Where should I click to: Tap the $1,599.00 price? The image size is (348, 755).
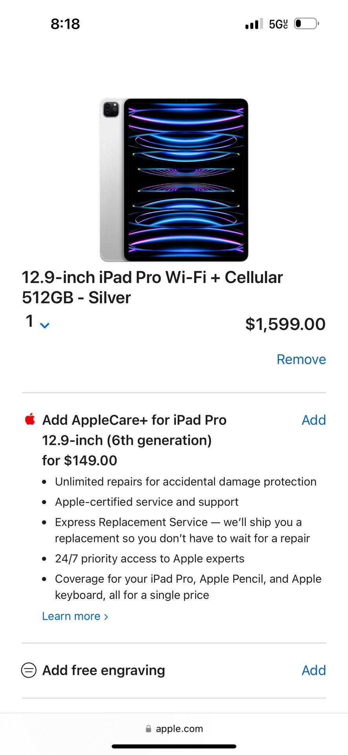285,324
